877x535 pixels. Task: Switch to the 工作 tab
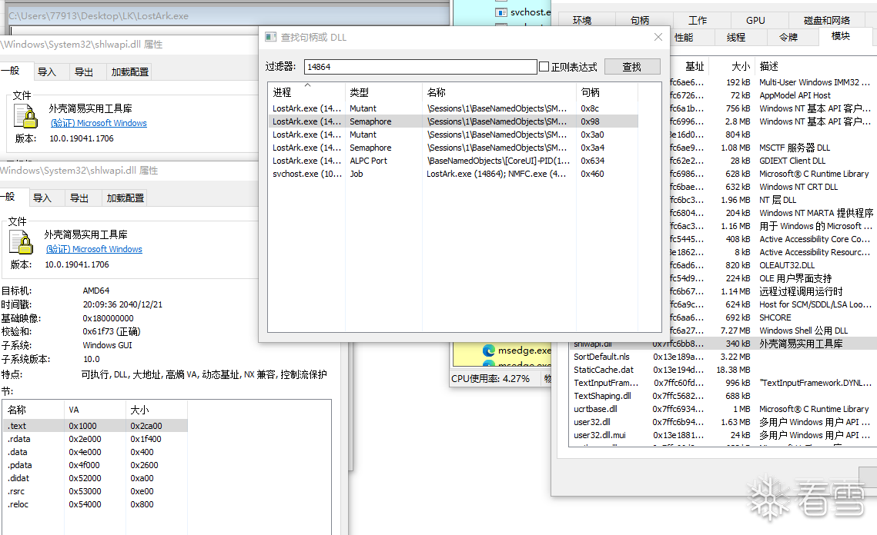click(698, 21)
